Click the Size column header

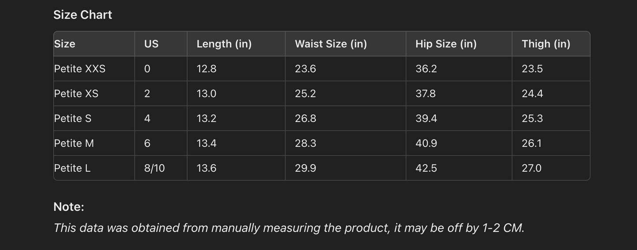[65, 44]
